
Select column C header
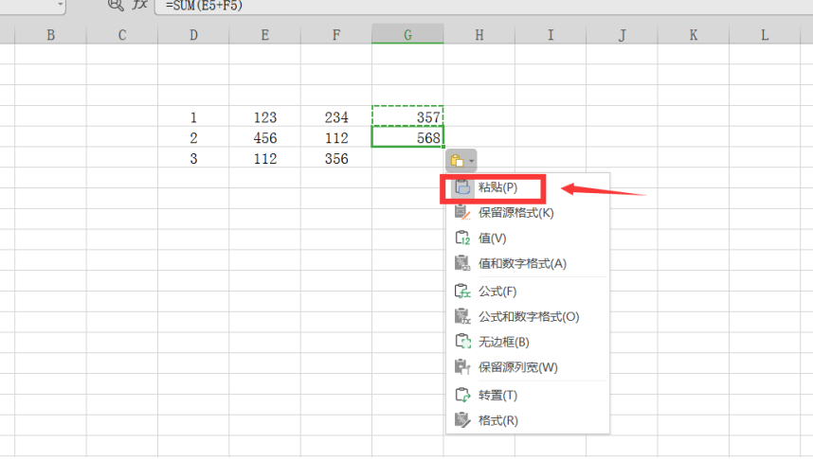pos(122,35)
